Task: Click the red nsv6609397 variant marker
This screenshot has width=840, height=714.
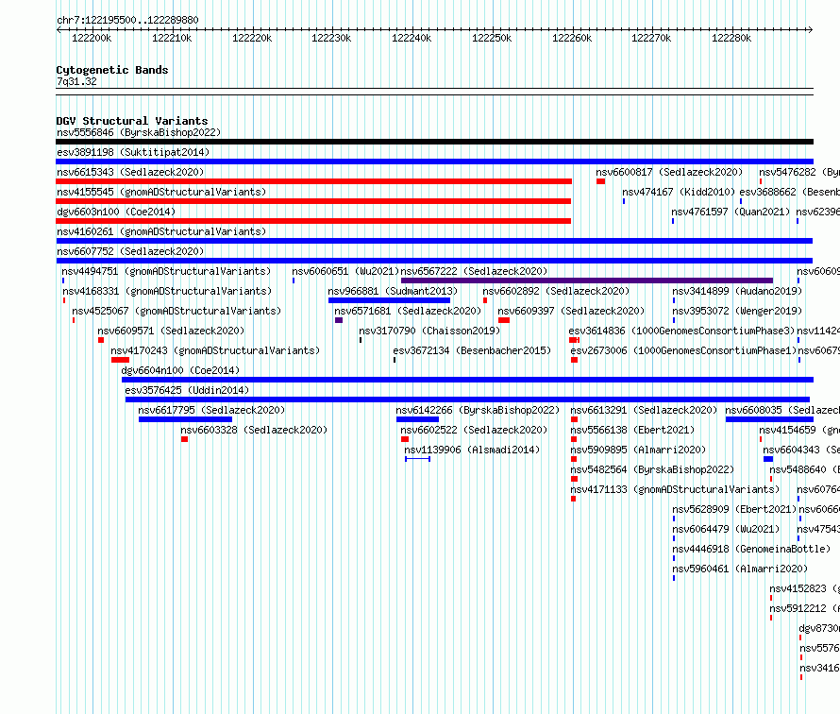Action: (x=504, y=320)
